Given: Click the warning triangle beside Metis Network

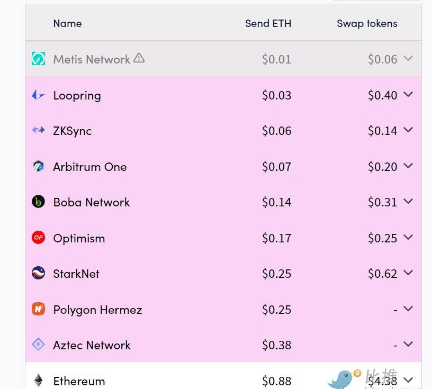Looking at the screenshot, I should pyautogui.click(x=139, y=58).
